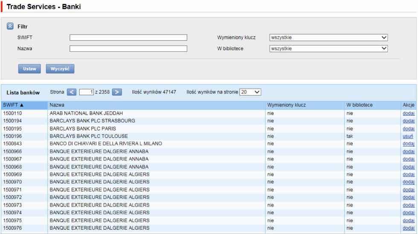
Task: Click dodaj in row 1500971
Action: pyautogui.click(x=409, y=190)
